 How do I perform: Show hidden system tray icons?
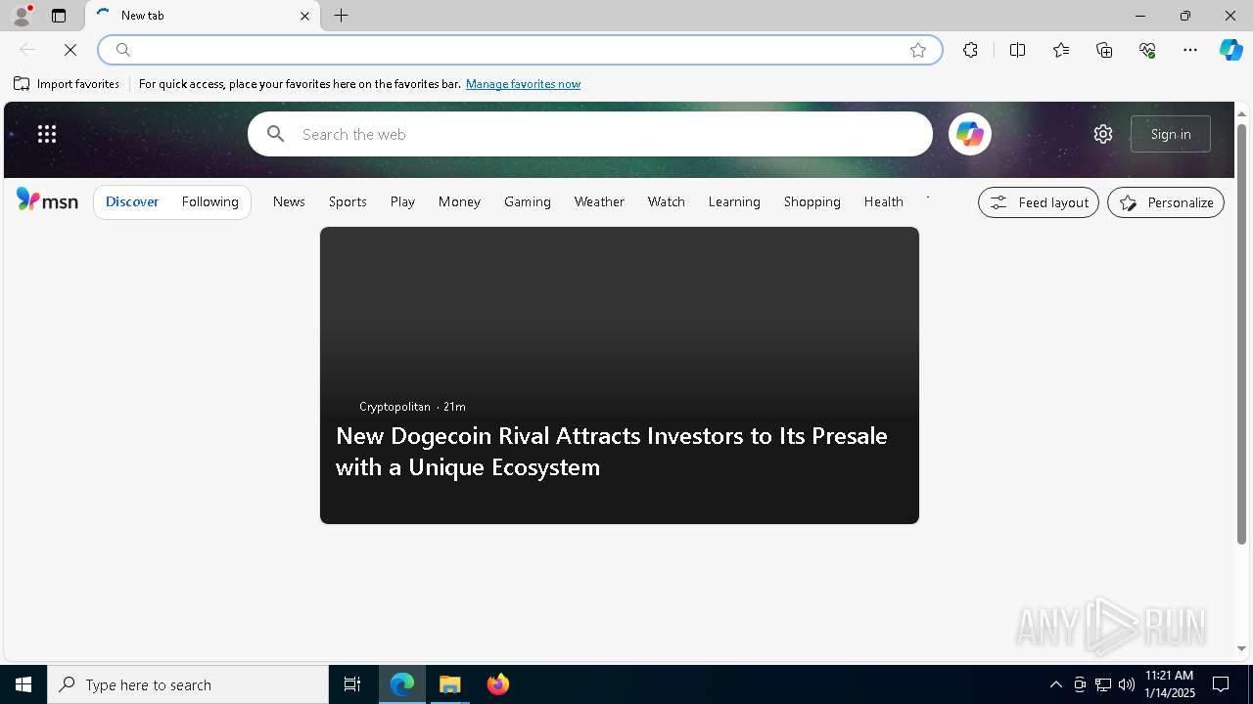point(1055,684)
